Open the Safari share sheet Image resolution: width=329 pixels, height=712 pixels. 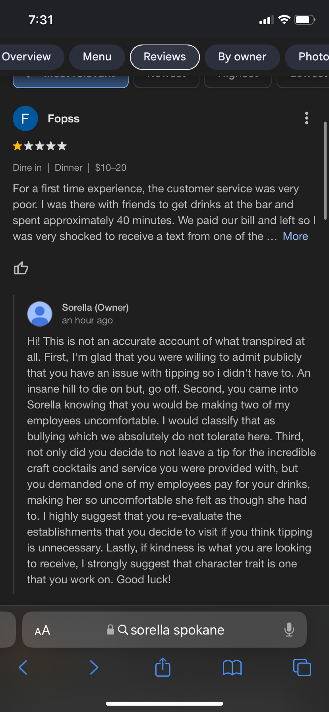163,667
